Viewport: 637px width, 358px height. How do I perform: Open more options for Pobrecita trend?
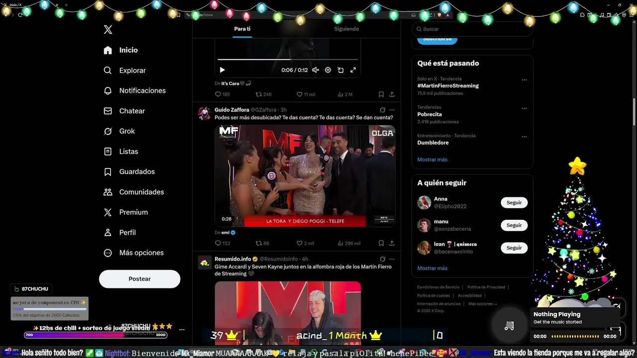524,108
